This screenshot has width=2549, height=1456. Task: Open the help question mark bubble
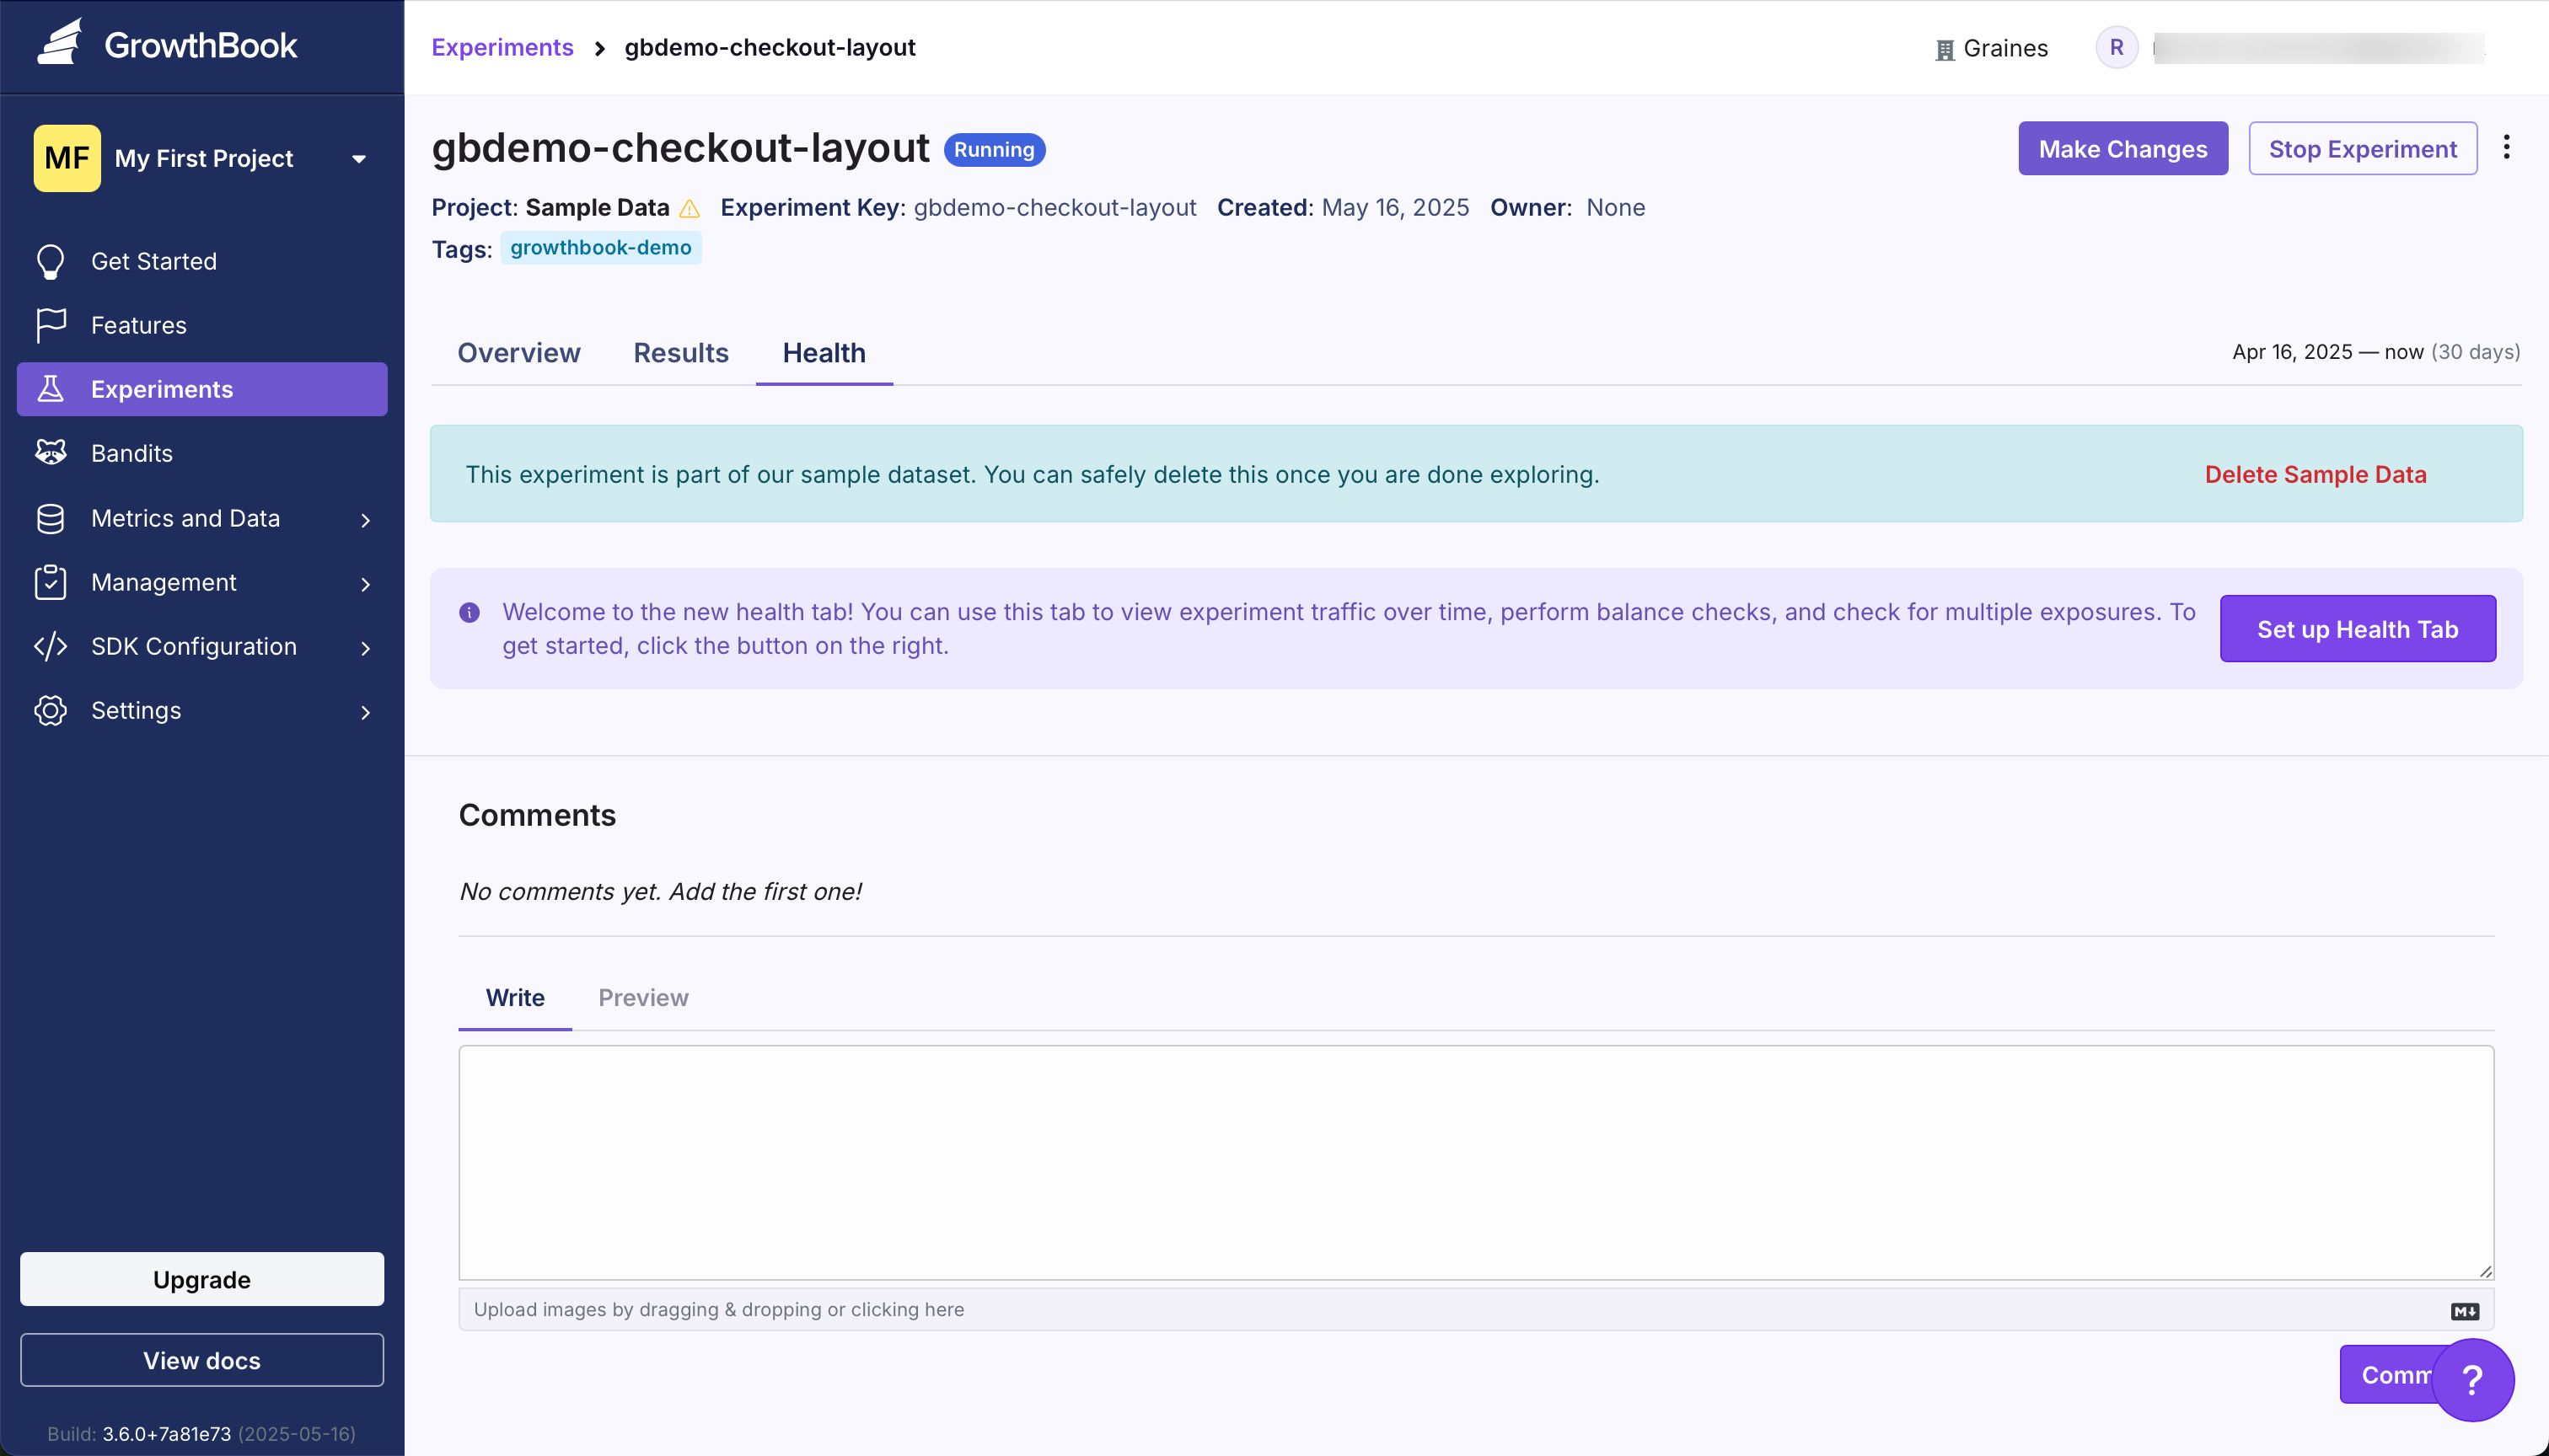pyautogui.click(x=2472, y=1379)
